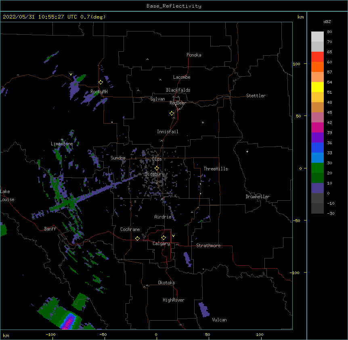The height and width of the screenshot is (340, 348).
Task: Click the 80 value on dBZ scale
Action: point(329,32)
